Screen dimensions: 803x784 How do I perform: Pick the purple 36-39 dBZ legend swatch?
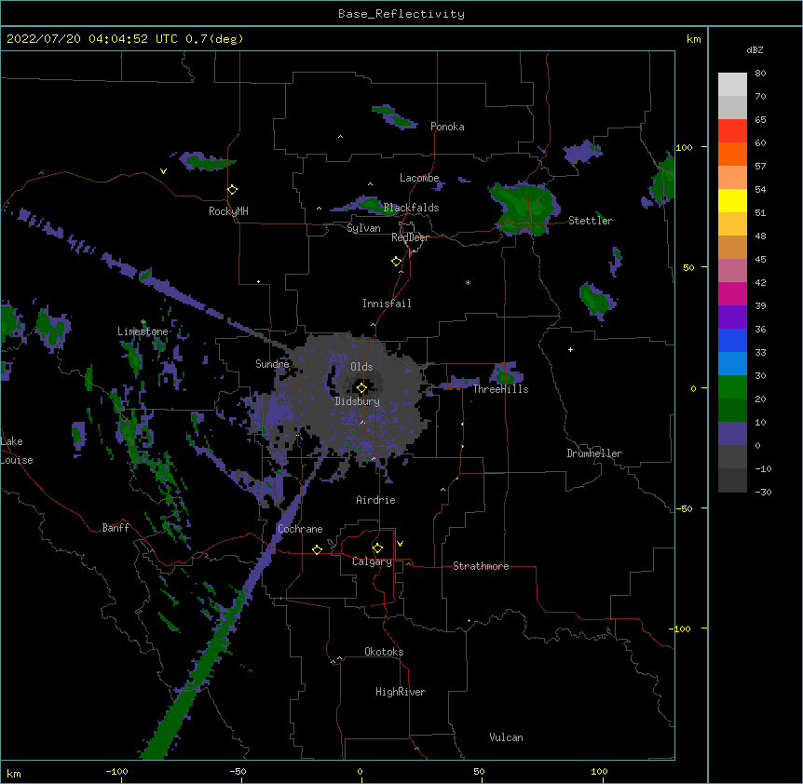coord(732,318)
